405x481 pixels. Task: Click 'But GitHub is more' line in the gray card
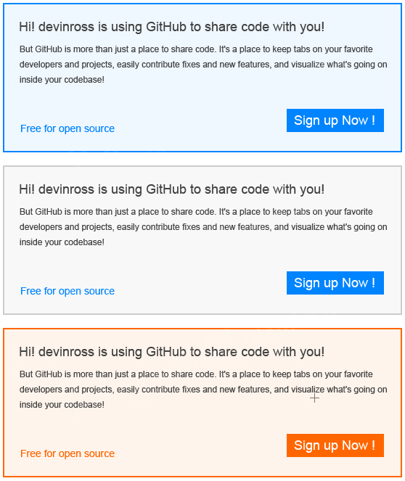click(x=196, y=212)
